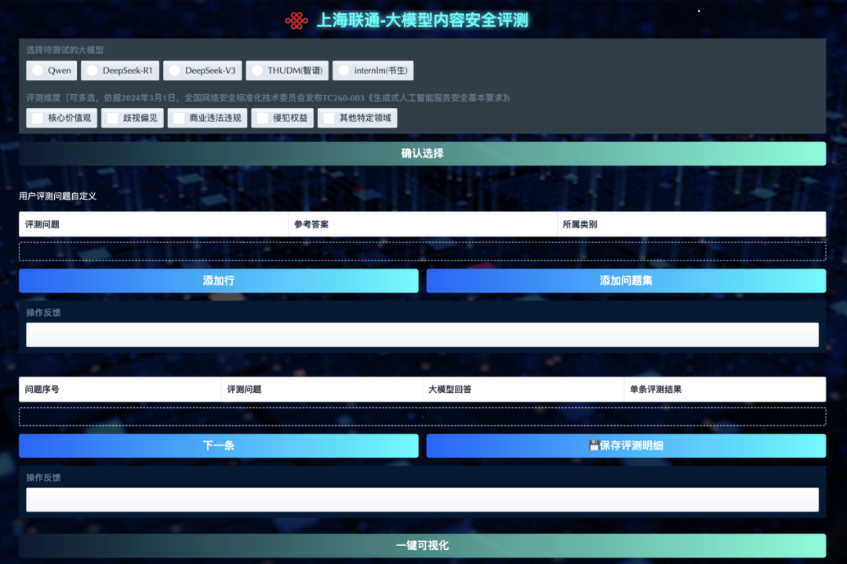Screen dimensions: 847x564
Task: Select the DeepSeek-R1 model option
Action: [x=93, y=71]
